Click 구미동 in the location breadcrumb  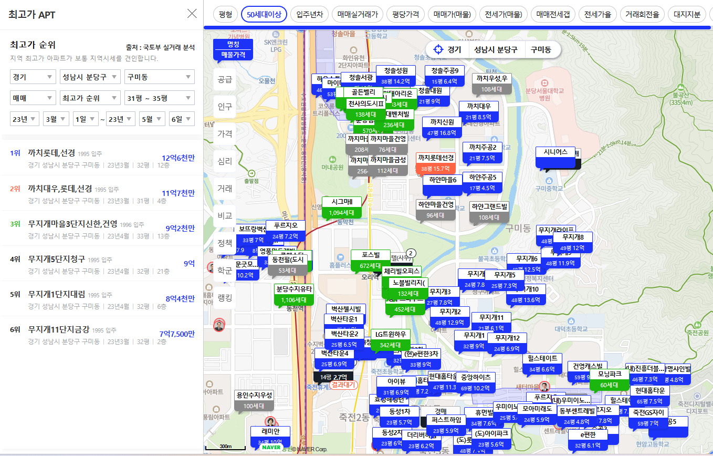540,50
